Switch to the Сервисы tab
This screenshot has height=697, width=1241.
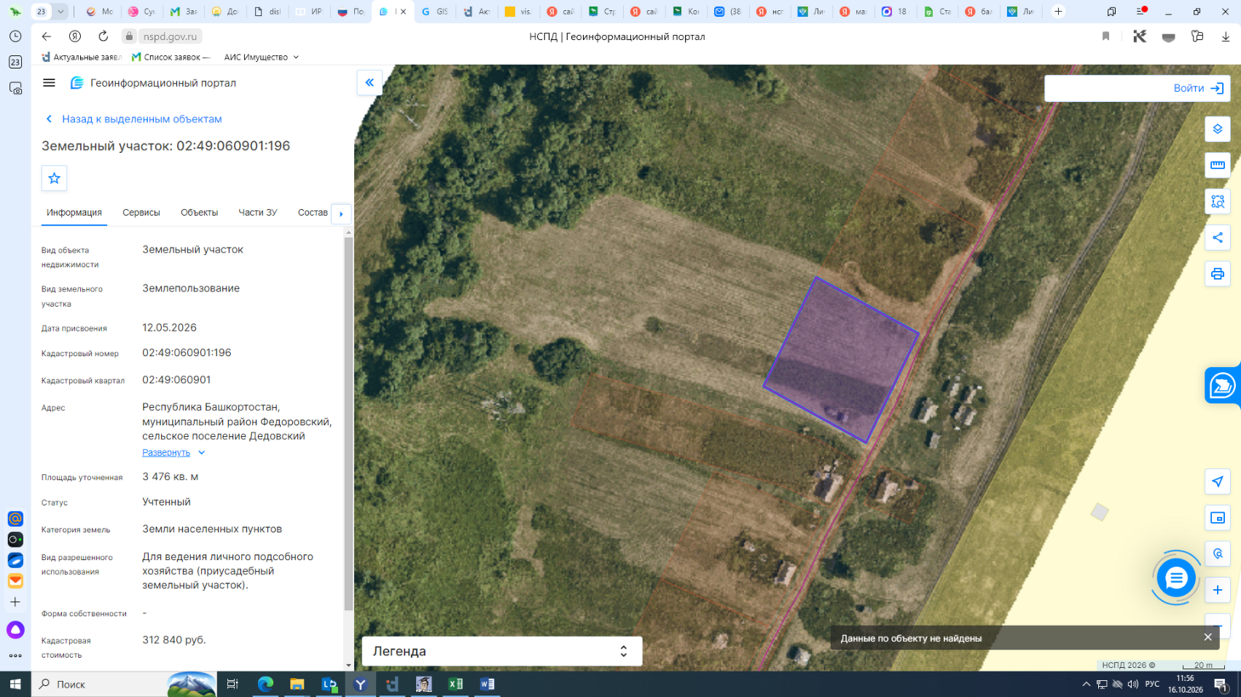pos(141,212)
